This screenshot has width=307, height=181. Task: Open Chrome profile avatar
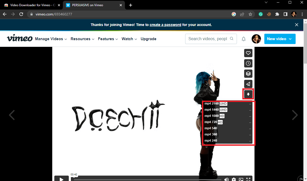[294, 14]
